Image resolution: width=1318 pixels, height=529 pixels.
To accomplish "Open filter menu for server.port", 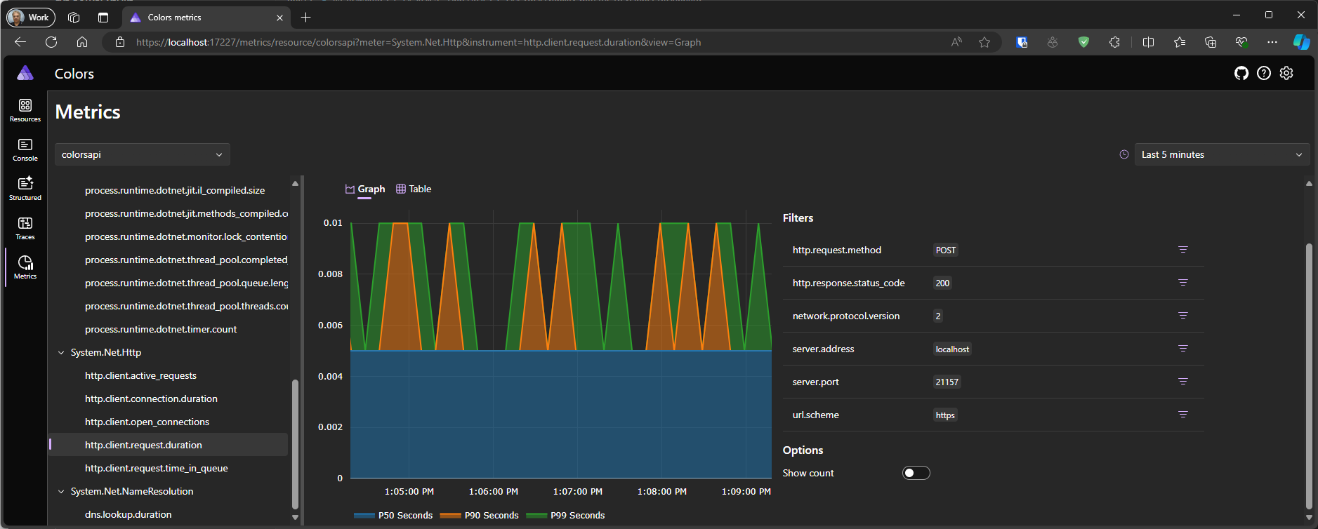I will pyautogui.click(x=1182, y=382).
